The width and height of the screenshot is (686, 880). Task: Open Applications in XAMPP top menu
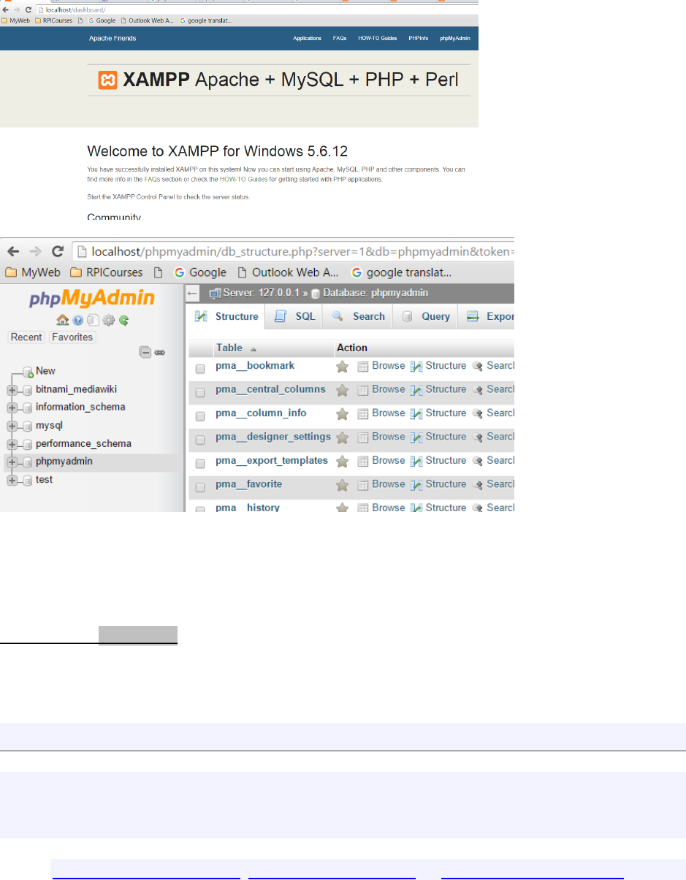tap(307, 38)
